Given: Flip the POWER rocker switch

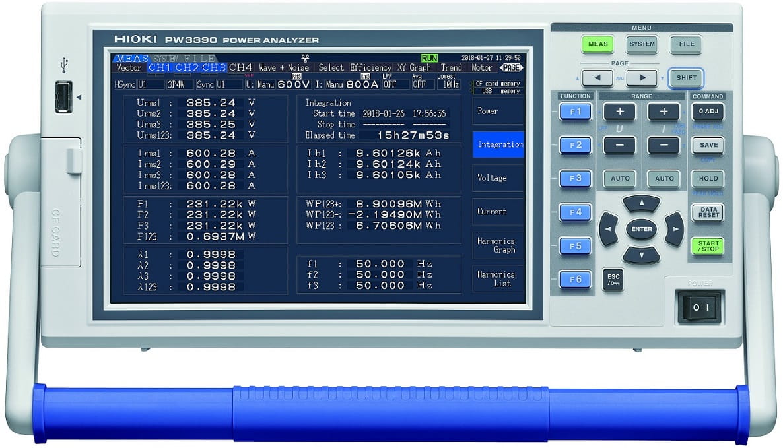Looking at the screenshot, I should pyautogui.click(x=699, y=307).
